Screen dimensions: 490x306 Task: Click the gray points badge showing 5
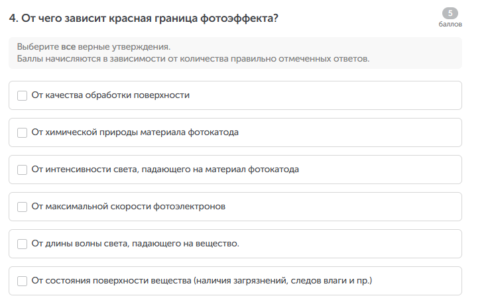pyautogui.click(x=450, y=13)
